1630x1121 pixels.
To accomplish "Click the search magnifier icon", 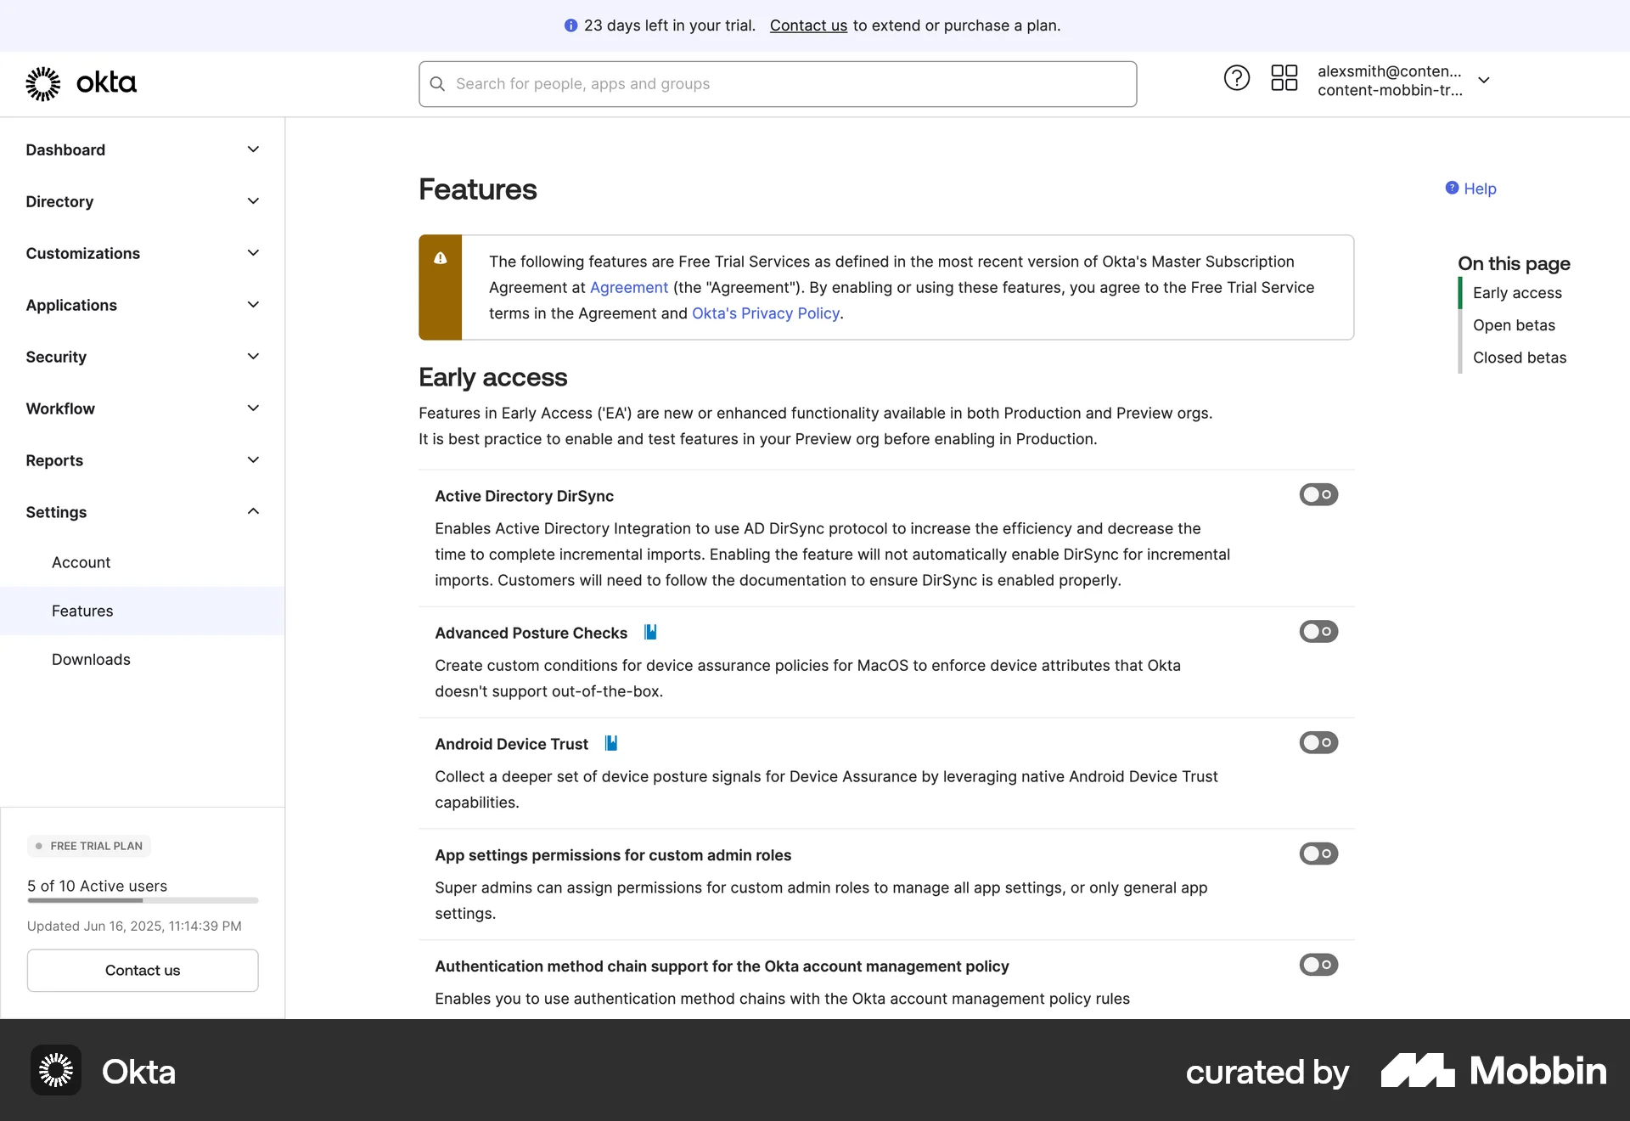I will pos(437,83).
